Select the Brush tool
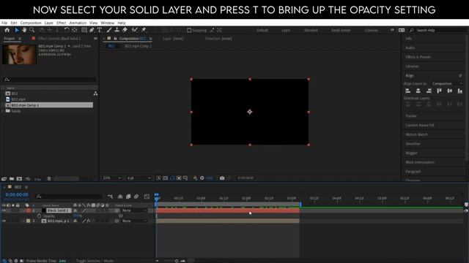Screen dimensions: 469x263 [x=109, y=30]
